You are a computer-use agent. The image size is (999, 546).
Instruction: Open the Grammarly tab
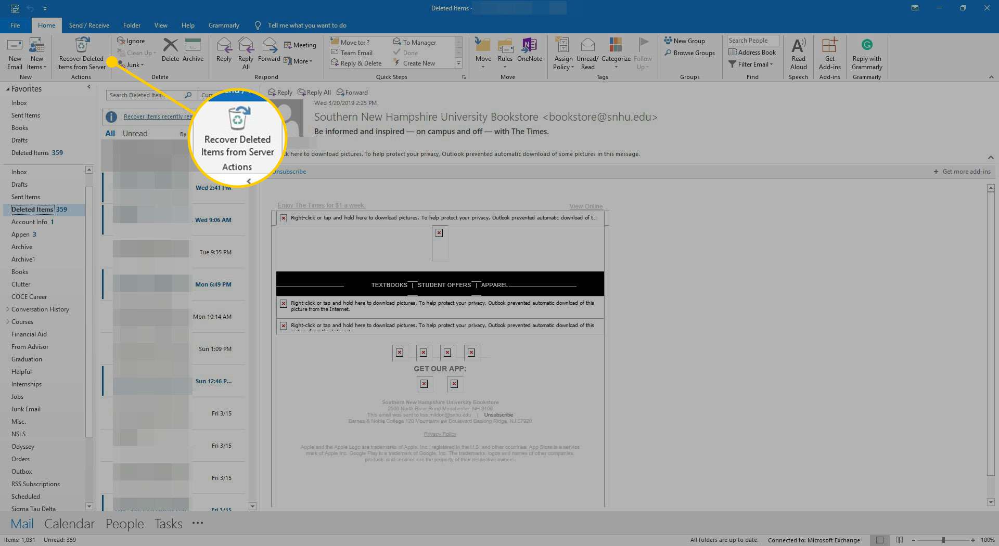tap(224, 25)
